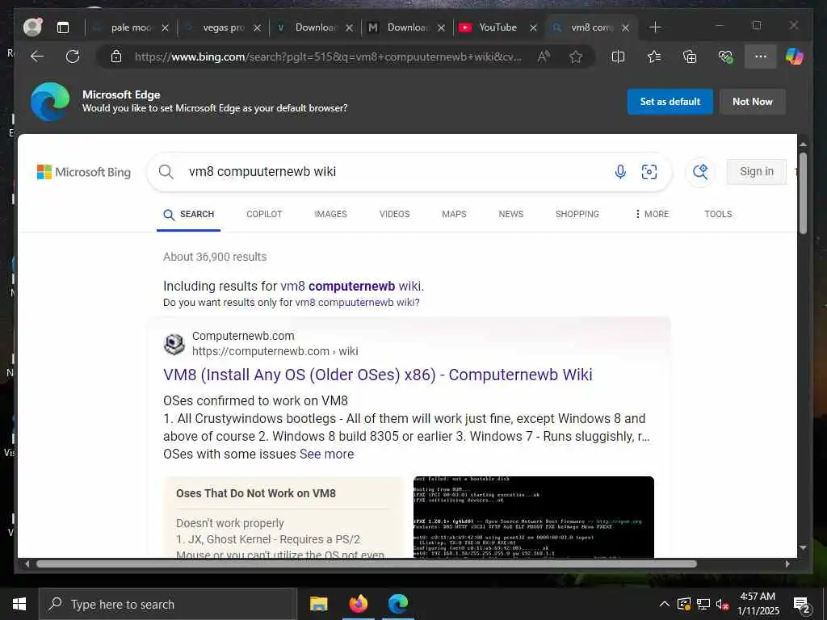Click the muted volume tray icon
827x620 pixels.
coord(722,604)
